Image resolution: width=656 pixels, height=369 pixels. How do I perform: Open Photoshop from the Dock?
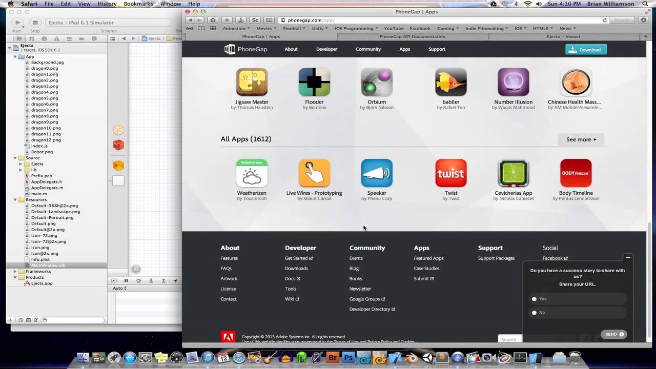click(x=349, y=358)
